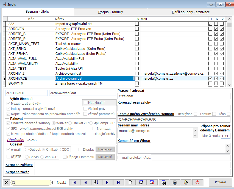
Task: Toggle the mail protokol checkbox
Action: (x=119, y=158)
